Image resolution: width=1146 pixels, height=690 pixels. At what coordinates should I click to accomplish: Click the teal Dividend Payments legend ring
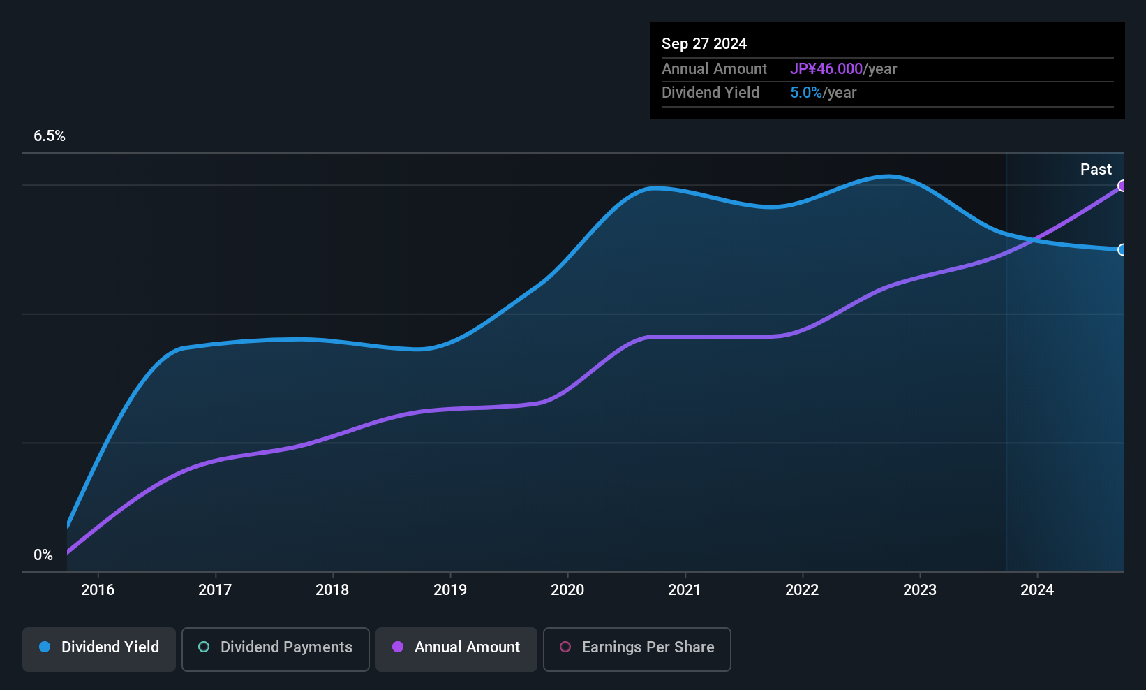[x=204, y=647]
